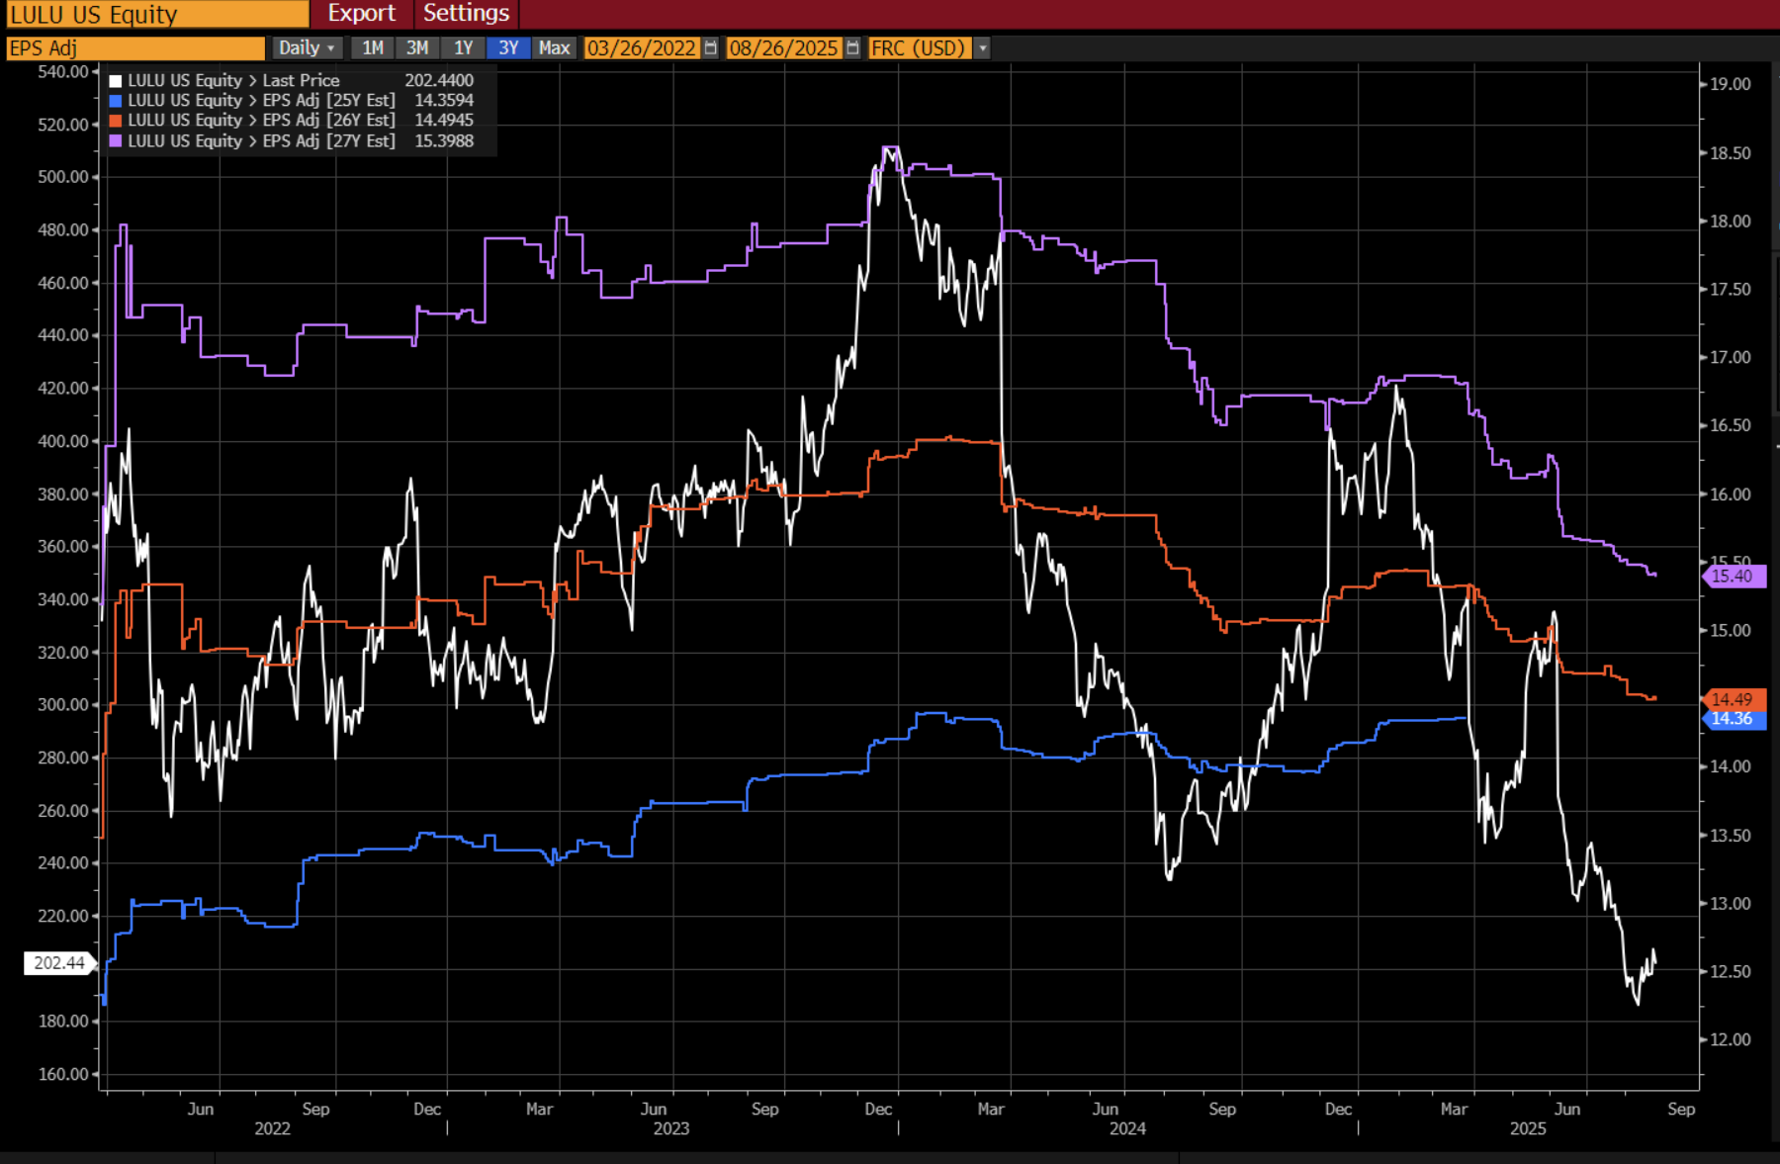The height and width of the screenshot is (1164, 1780).
Task: Click the LULU US Equity ticker field
Action: (x=156, y=14)
